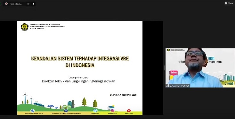Image resolution: width=235 pixels, height=119 pixels.
Task: Click the small emblem in video thumbnail
Action: pyautogui.click(x=168, y=50)
